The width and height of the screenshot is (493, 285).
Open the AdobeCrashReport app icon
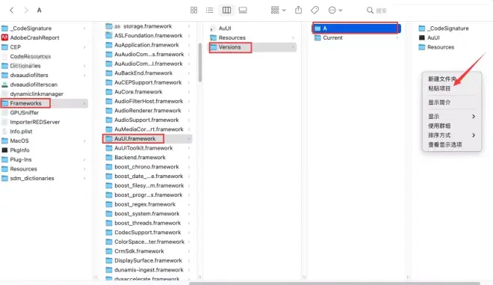coord(4,37)
